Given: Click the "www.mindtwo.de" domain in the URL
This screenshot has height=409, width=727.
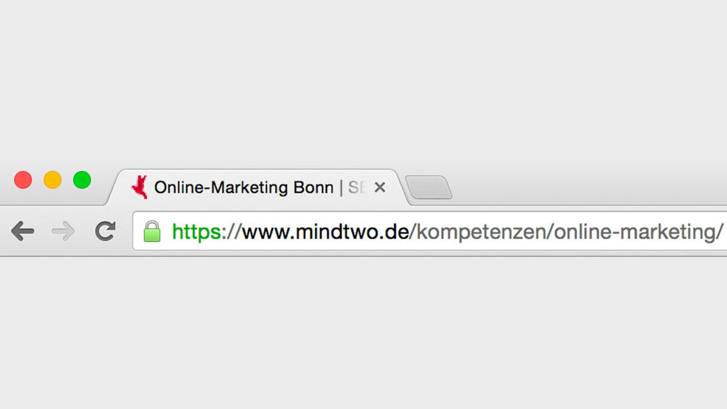Looking at the screenshot, I should tap(326, 231).
